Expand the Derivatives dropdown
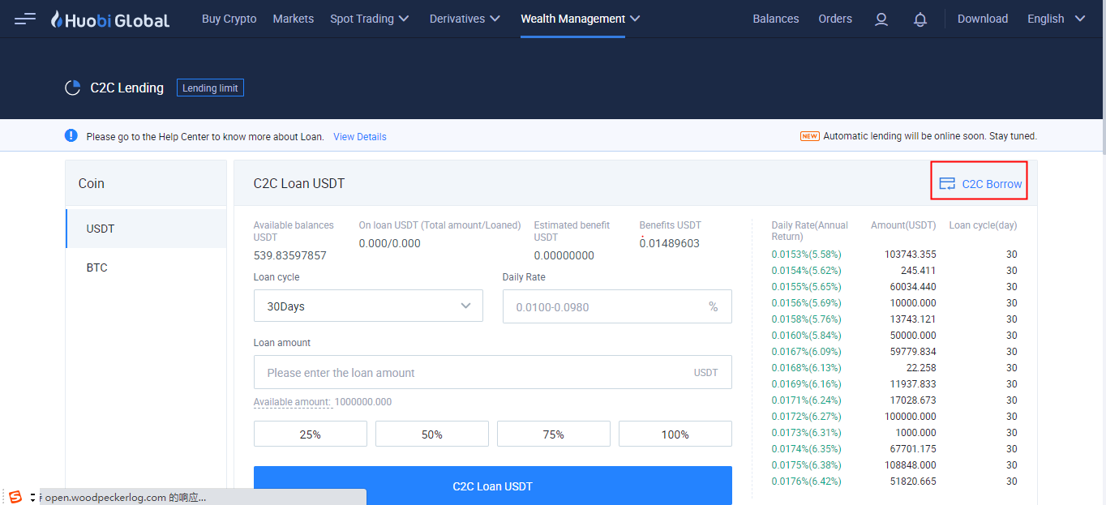This screenshot has height=505, width=1106. coord(465,19)
